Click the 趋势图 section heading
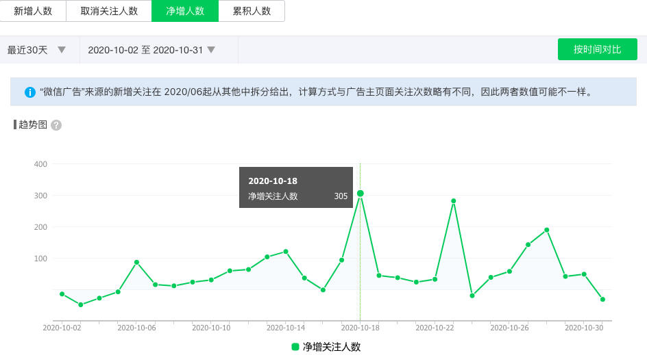This screenshot has height=355, width=647. click(33, 124)
